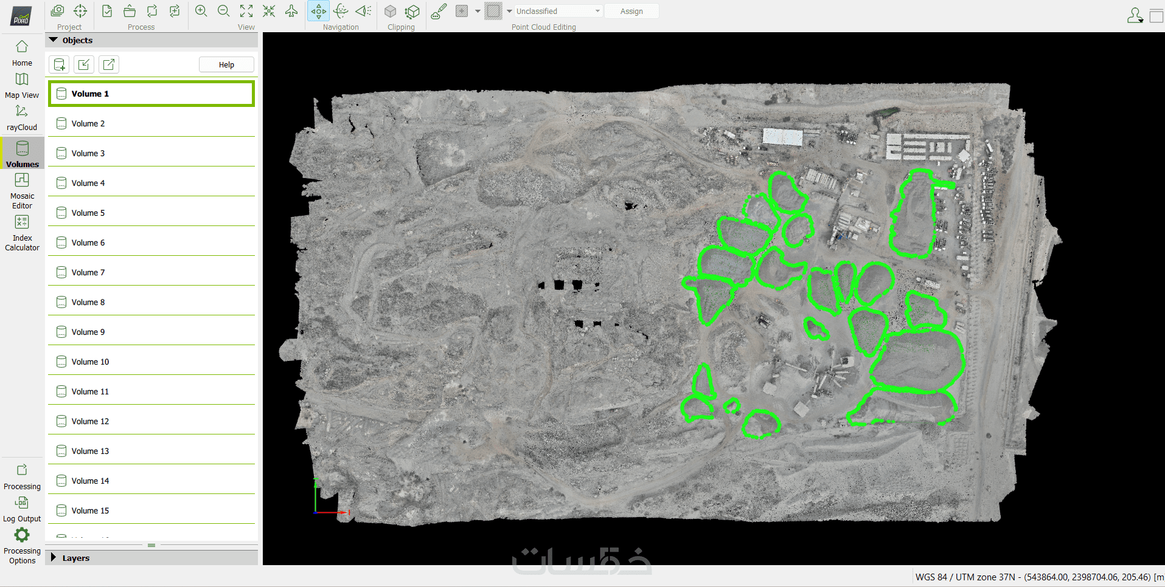Viewport: 1165px width, 587px height.
Task: Click the New Volume cylinder-plus icon
Action: [x=59, y=64]
